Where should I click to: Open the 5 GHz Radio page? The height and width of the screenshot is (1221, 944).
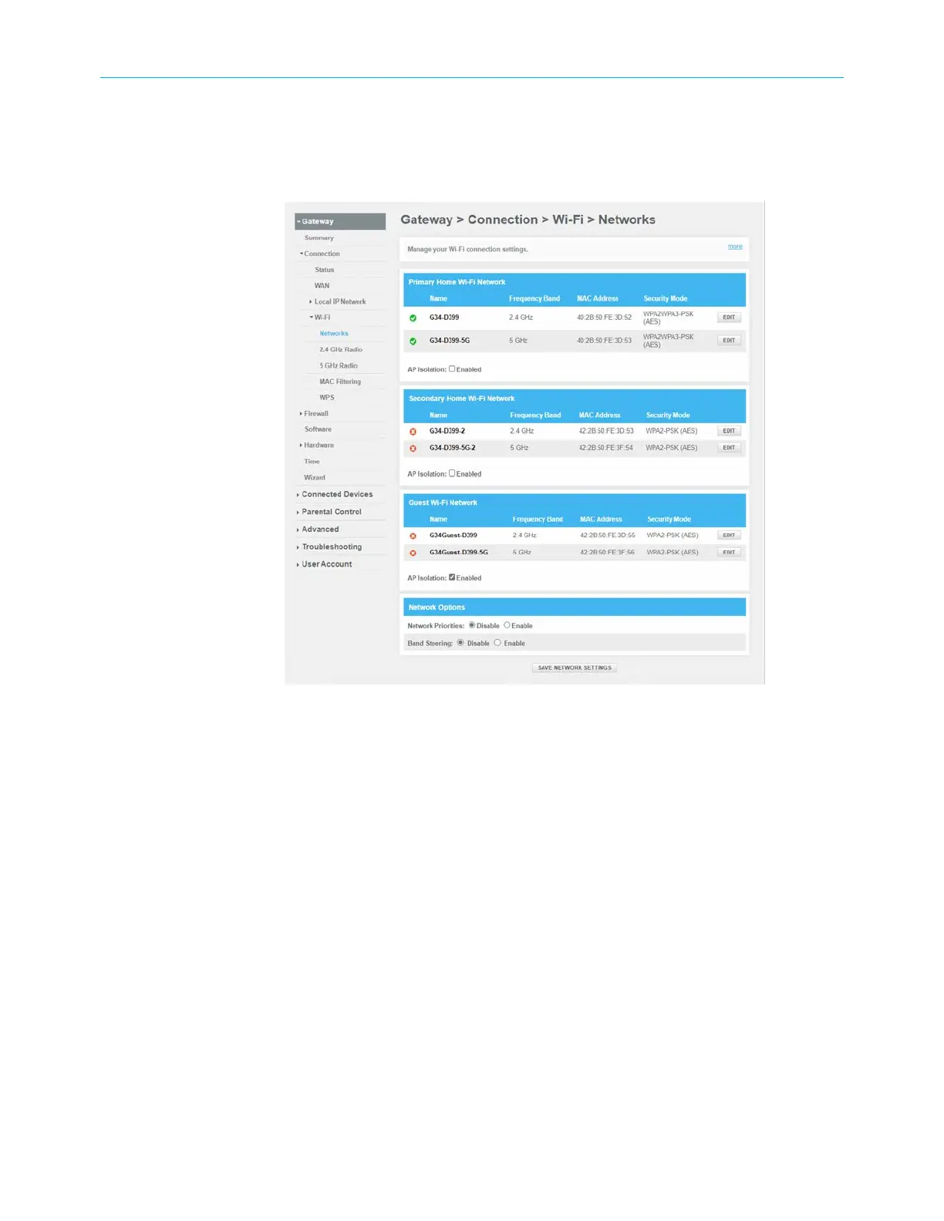point(339,366)
